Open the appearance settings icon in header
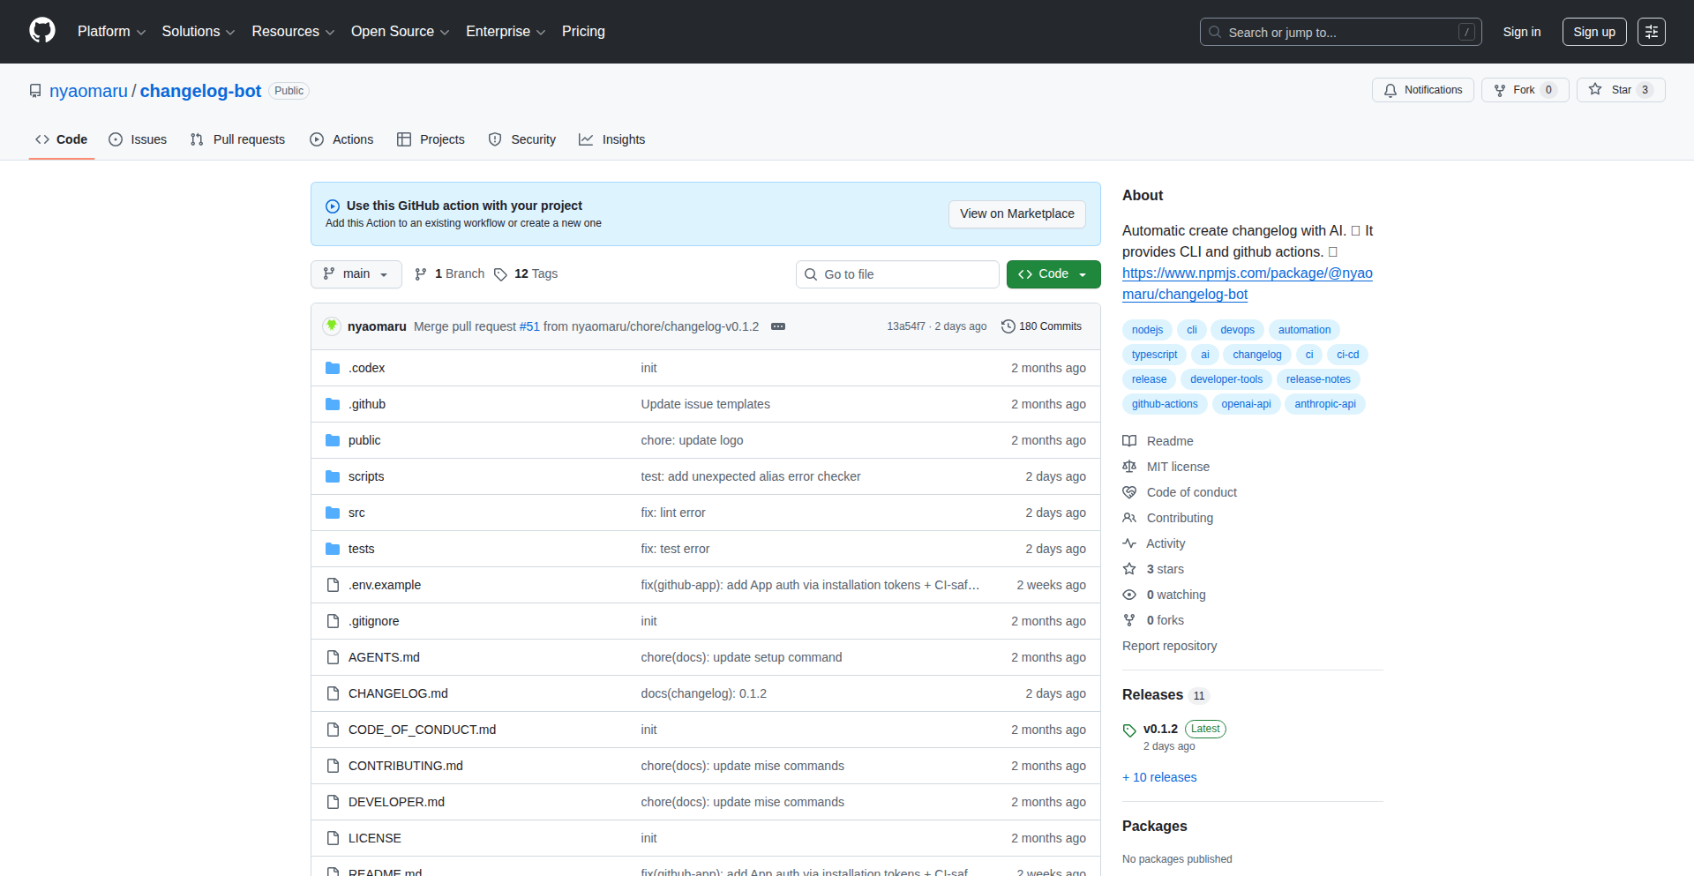 (1651, 32)
